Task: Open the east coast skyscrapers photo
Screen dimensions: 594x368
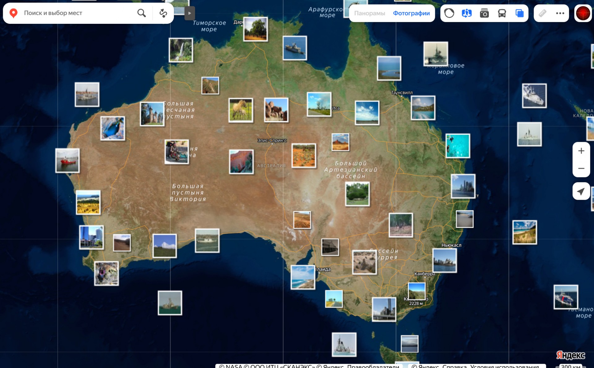Action: (463, 186)
